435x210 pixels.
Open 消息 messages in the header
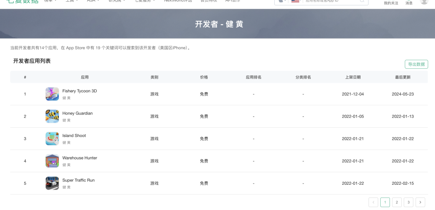pos(409,3)
